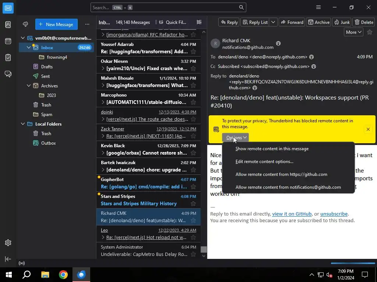Dismiss the remote content notification bar

368,130
